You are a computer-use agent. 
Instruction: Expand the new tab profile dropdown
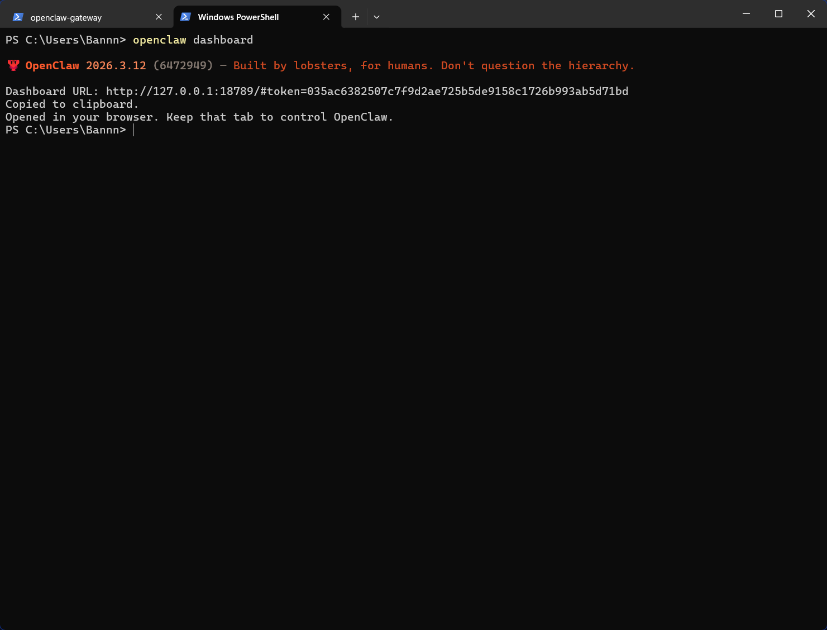coord(376,17)
